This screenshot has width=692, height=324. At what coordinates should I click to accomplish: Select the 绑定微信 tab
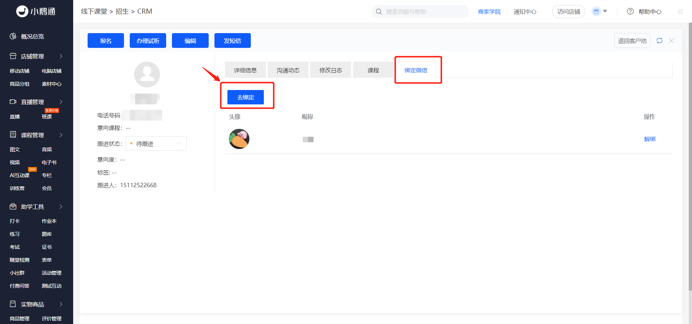coord(416,70)
